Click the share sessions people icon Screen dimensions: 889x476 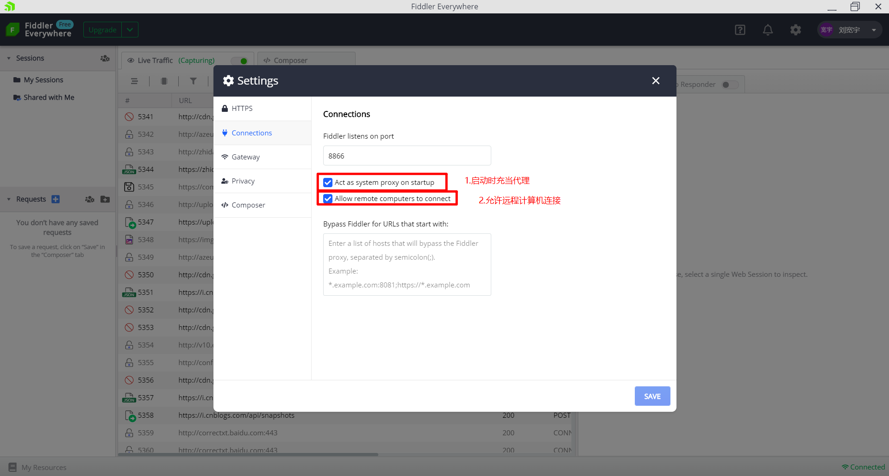(x=105, y=58)
